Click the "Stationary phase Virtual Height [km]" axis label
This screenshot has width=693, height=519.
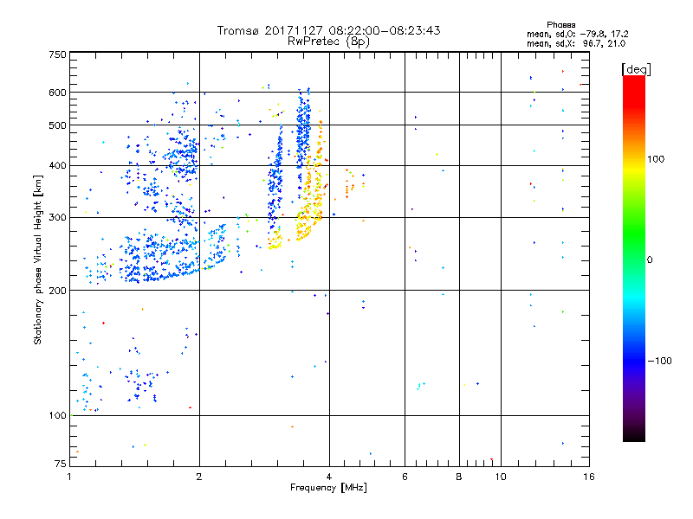tap(38, 259)
